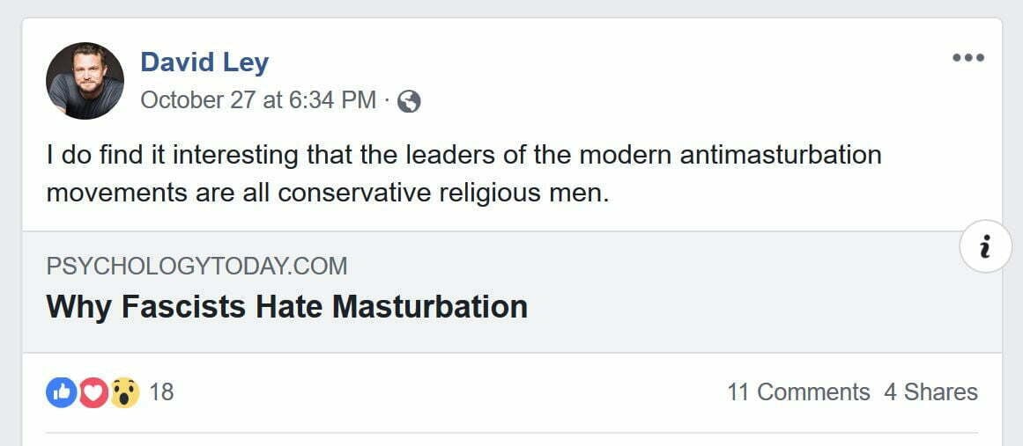Image resolution: width=1023 pixels, height=446 pixels.
Task: Open the post options three-dot menu
Action: [x=967, y=59]
